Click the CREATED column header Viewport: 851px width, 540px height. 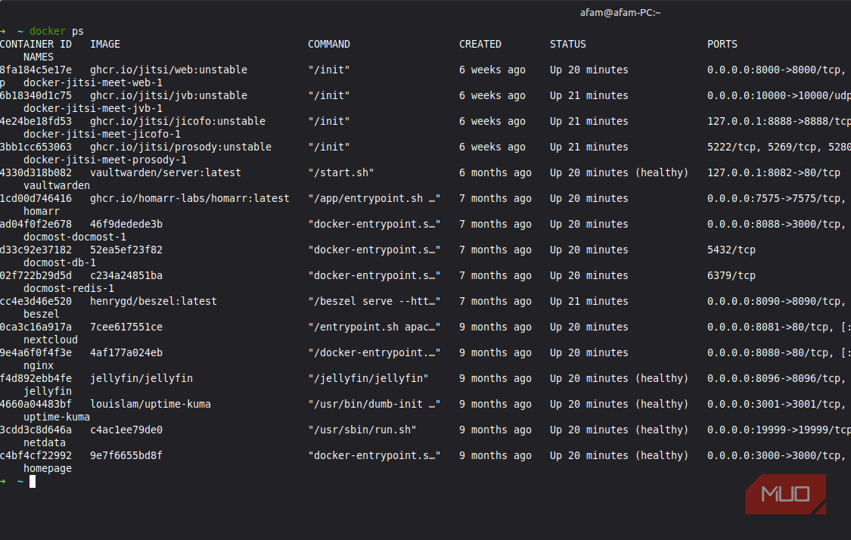480,44
